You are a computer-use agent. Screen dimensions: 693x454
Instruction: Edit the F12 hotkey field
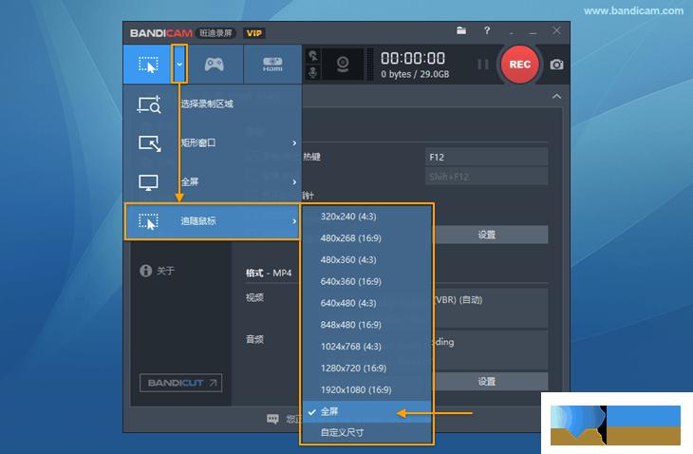[x=486, y=157]
